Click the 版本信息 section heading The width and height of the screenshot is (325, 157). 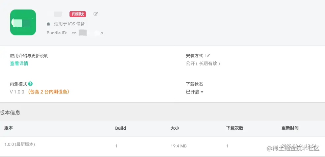tap(10, 113)
